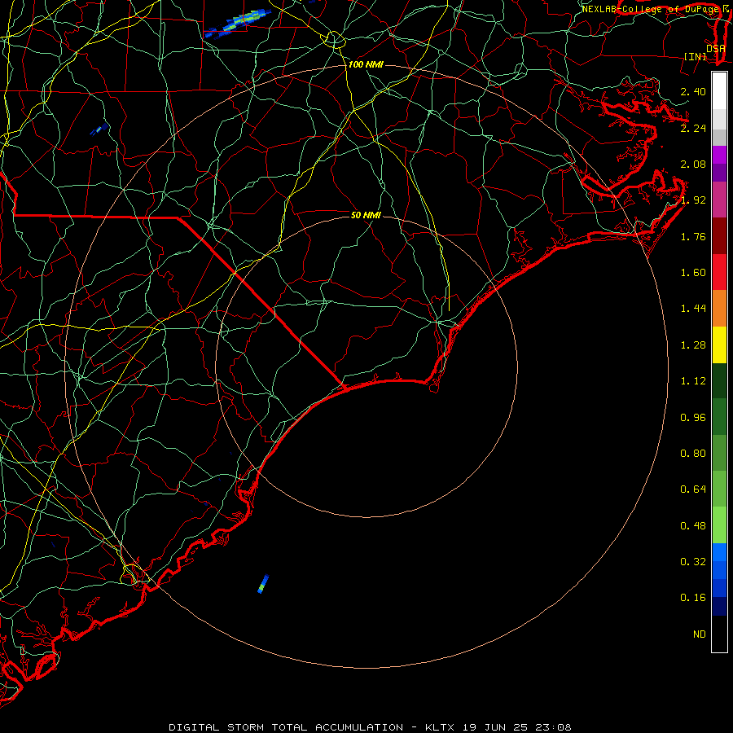Click the 1.44 legend value

[693, 309]
